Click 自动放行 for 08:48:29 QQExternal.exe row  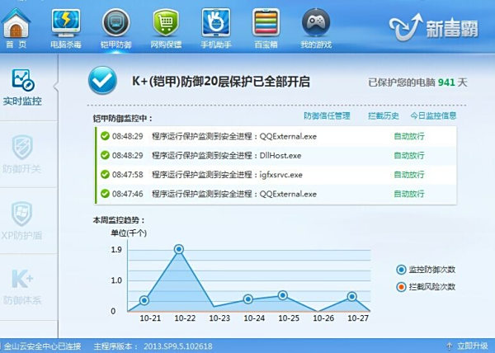(x=409, y=136)
